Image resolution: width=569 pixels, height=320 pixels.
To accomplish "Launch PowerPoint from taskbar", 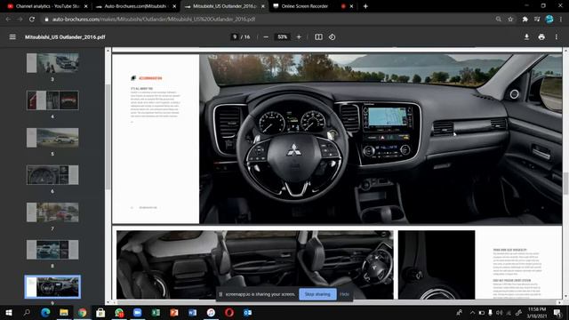I will [x=174, y=312].
